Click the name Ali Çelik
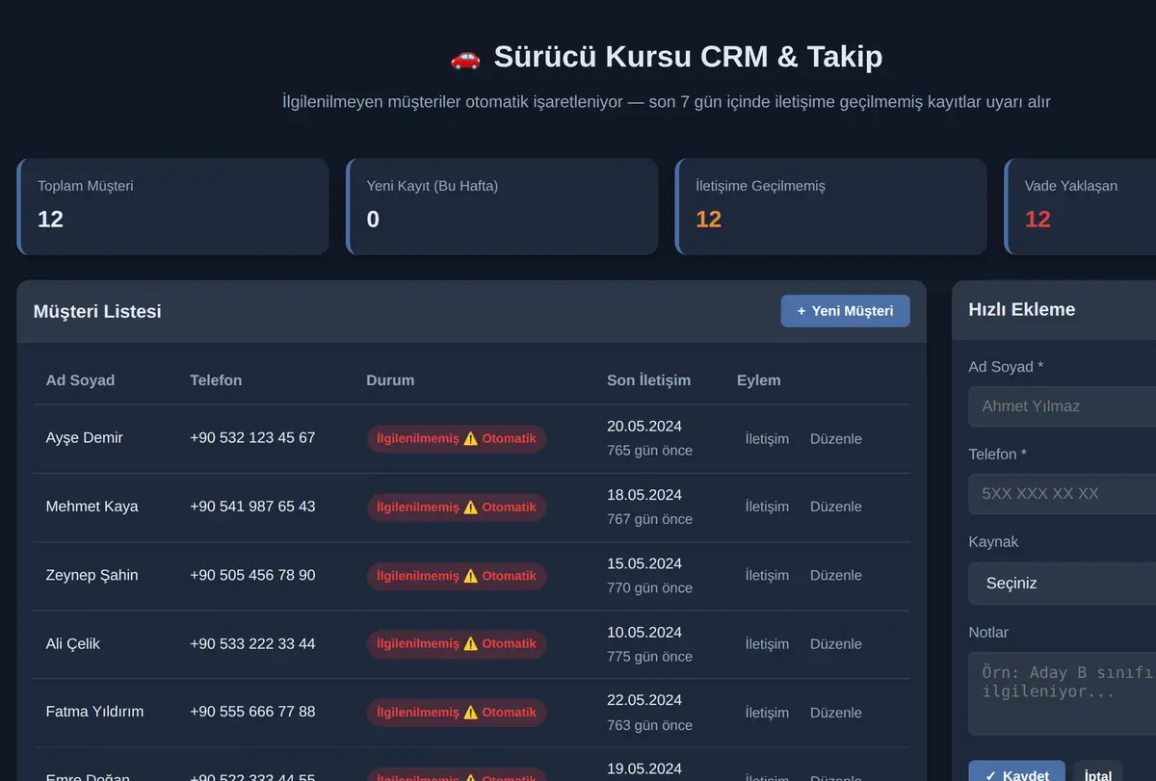This screenshot has height=781, width=1156. 73,643
